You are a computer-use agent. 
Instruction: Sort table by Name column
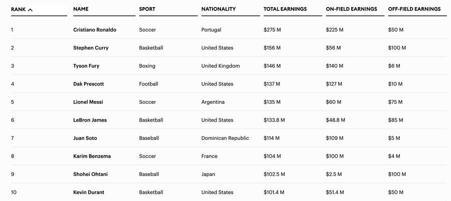pyautogui.click(x=80, y=9)
